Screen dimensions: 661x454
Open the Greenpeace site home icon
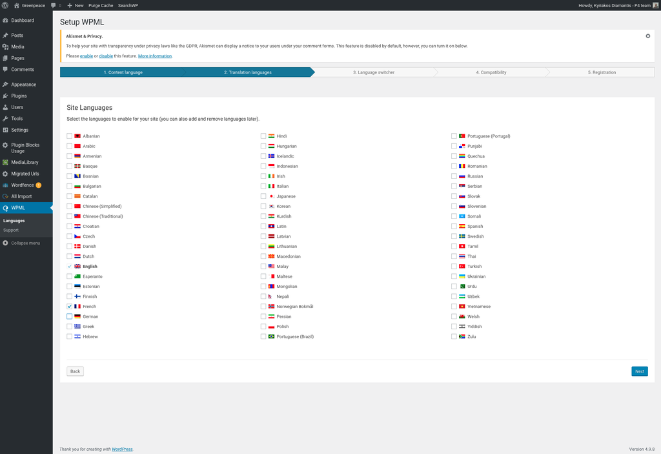pyautogui.click(x=16, y=5)
